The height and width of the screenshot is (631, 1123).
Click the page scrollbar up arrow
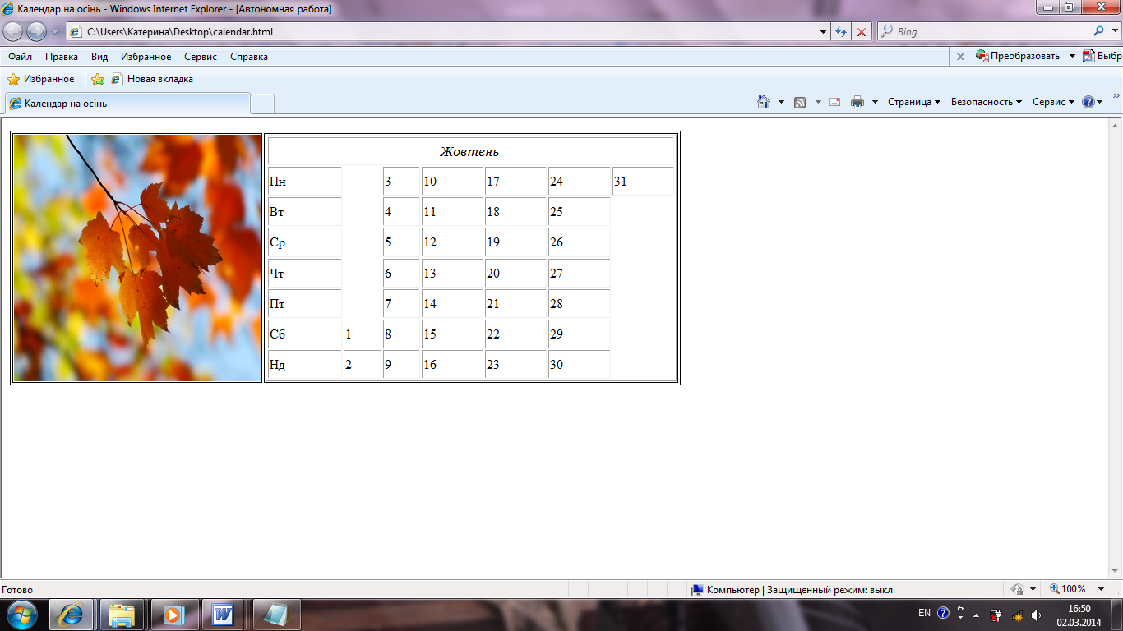point(1116,125)
